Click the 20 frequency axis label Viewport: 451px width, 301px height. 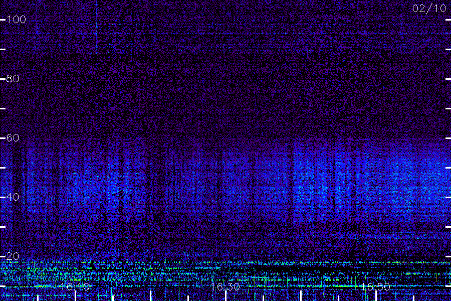(x=13, y=256)
